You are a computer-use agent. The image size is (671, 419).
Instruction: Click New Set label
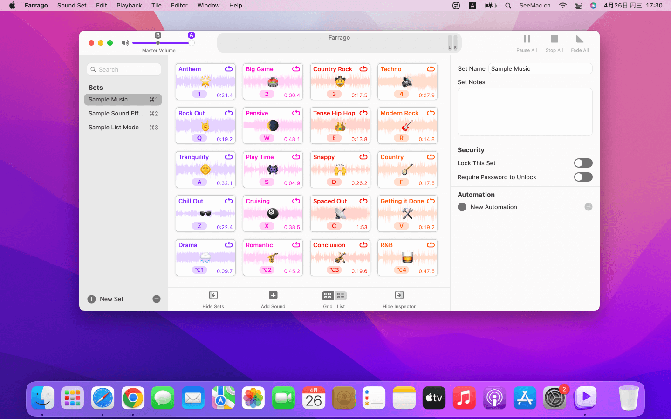click(x=111, y=299)
